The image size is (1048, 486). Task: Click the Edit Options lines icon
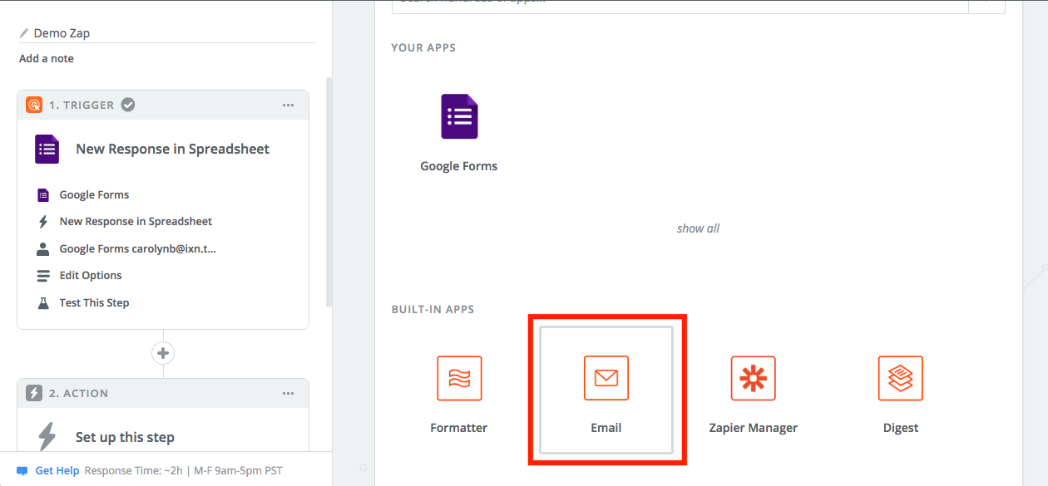[43, 276]
